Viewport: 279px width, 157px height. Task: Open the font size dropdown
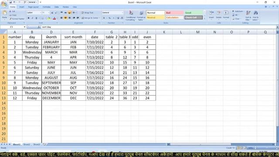[48, 13]
